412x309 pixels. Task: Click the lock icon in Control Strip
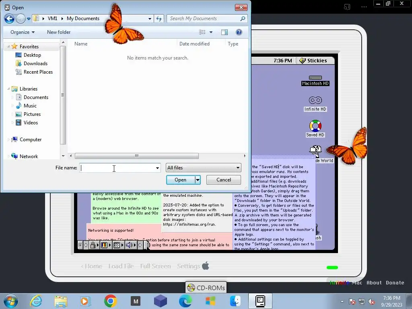93,245
